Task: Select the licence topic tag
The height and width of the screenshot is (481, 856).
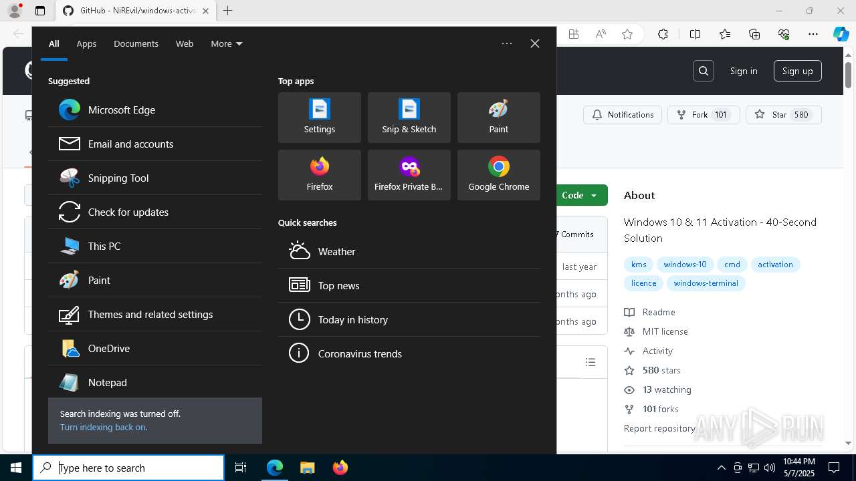Action: click(643, 283)
